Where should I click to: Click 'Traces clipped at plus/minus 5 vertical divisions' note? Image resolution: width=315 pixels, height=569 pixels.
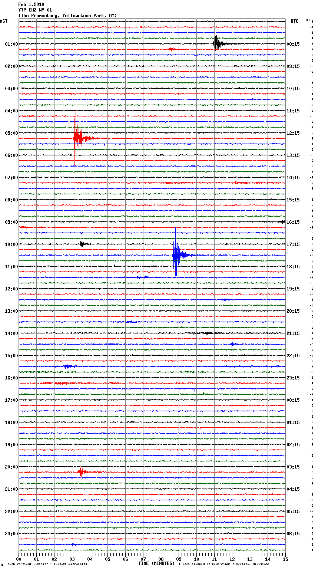[x=224, y=564]
